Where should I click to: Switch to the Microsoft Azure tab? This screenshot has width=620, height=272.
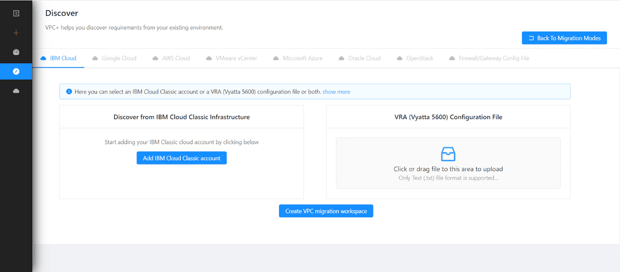pyautogui.click(x=298, y=58)
